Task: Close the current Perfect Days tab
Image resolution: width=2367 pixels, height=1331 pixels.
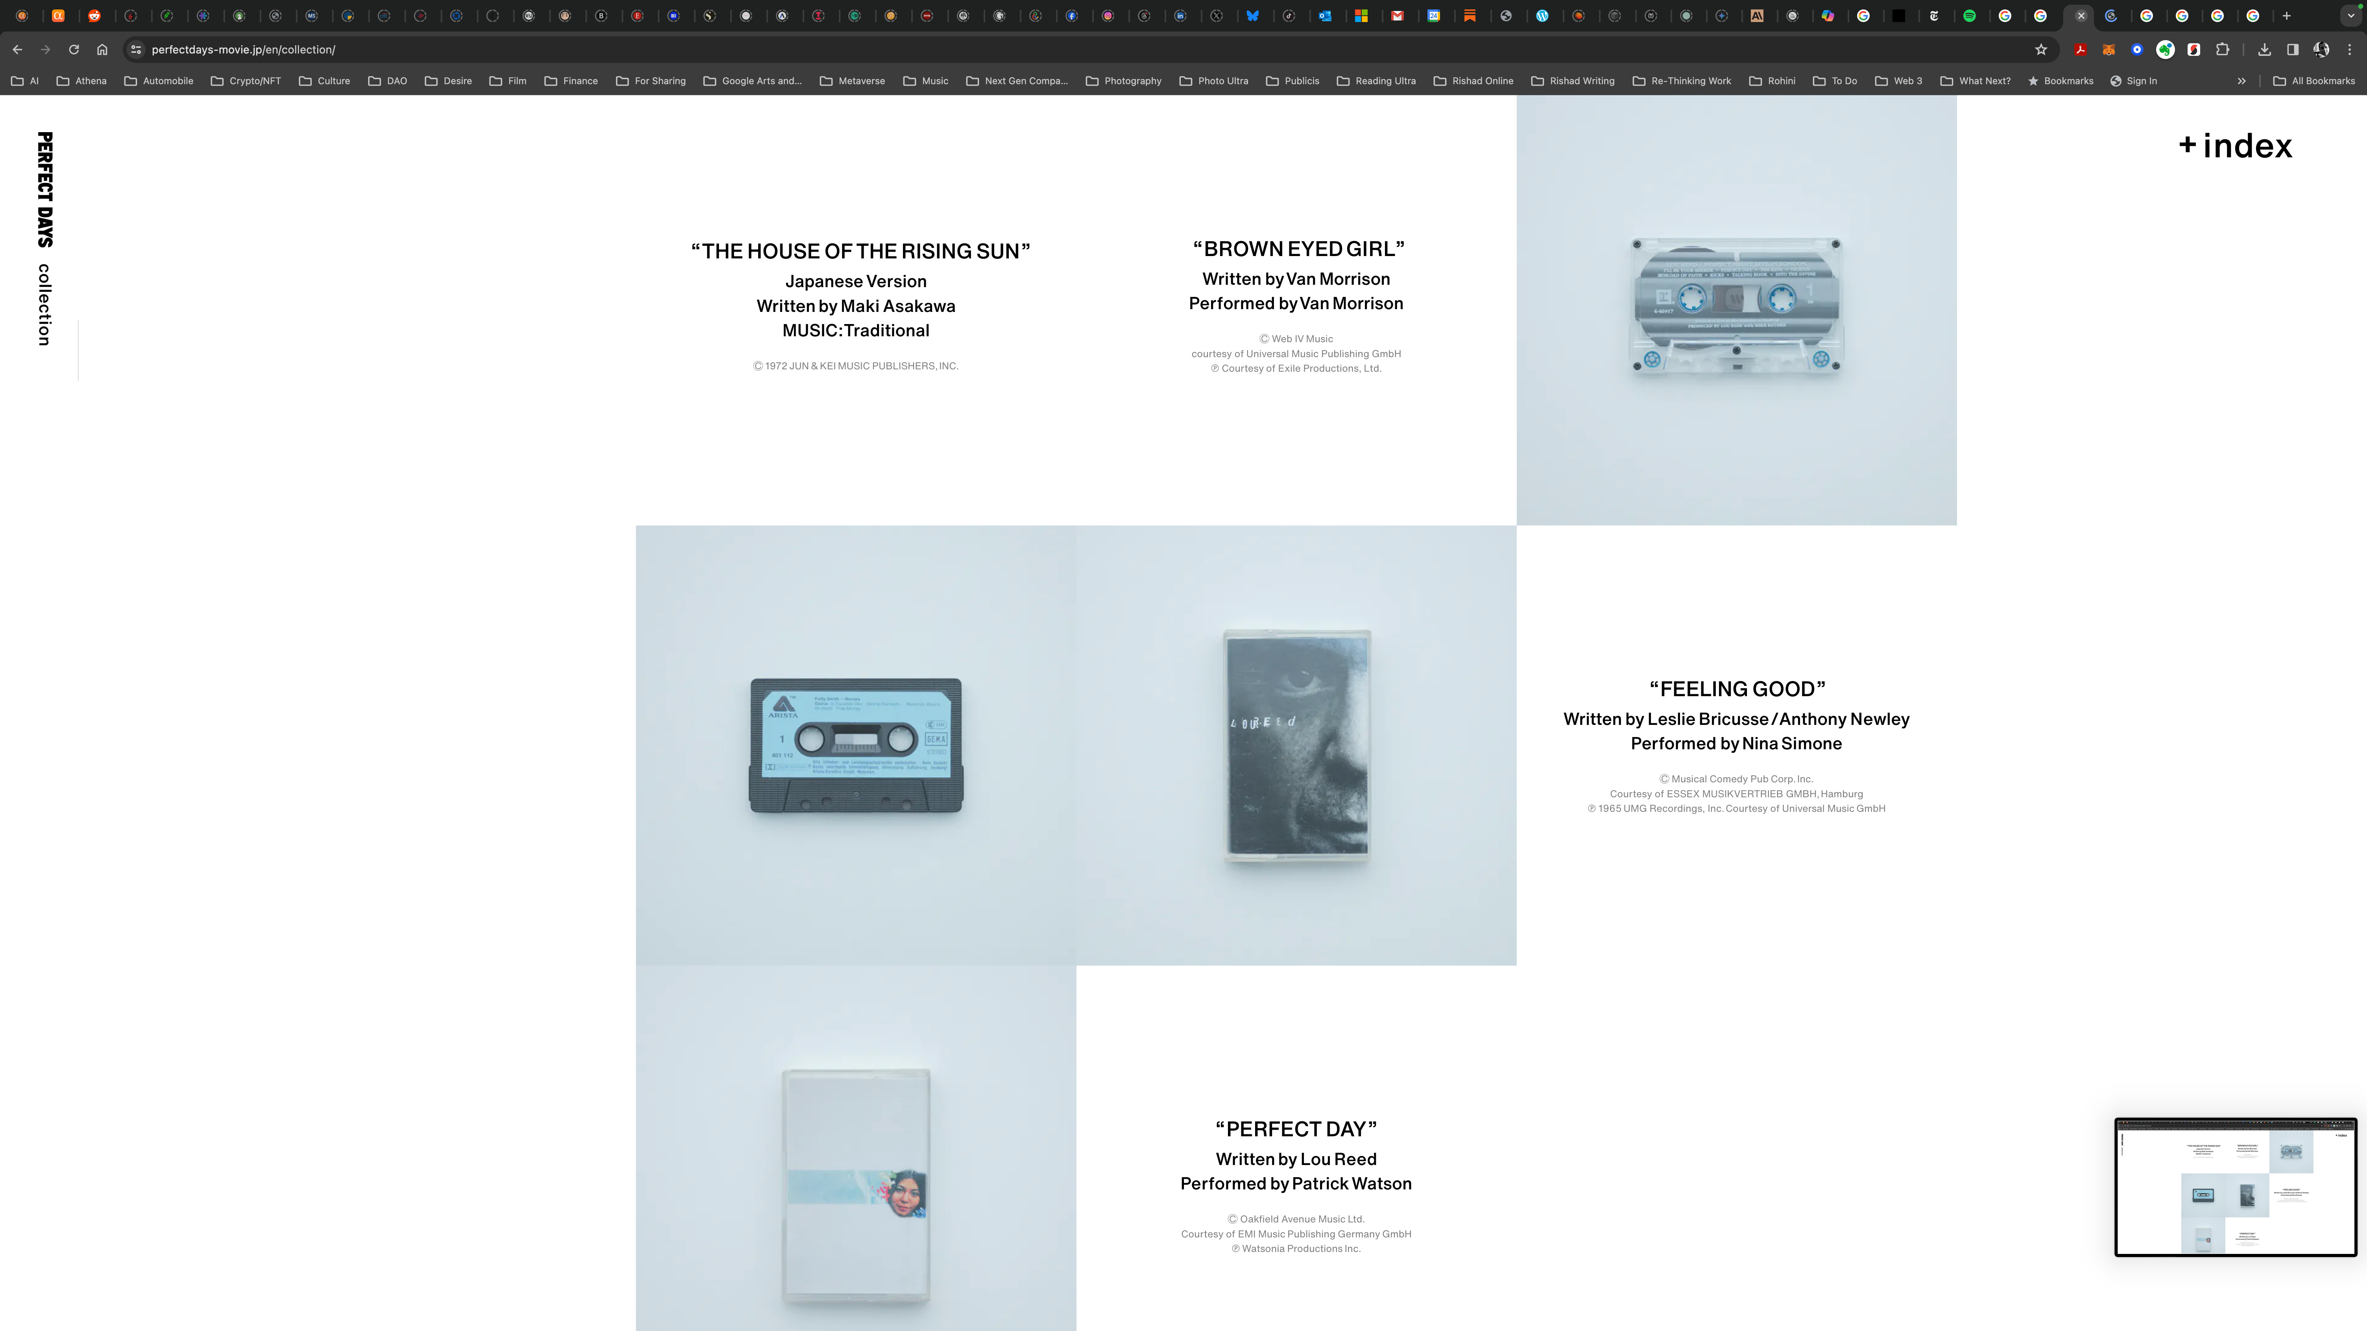Action: (x=2081, y=16)
